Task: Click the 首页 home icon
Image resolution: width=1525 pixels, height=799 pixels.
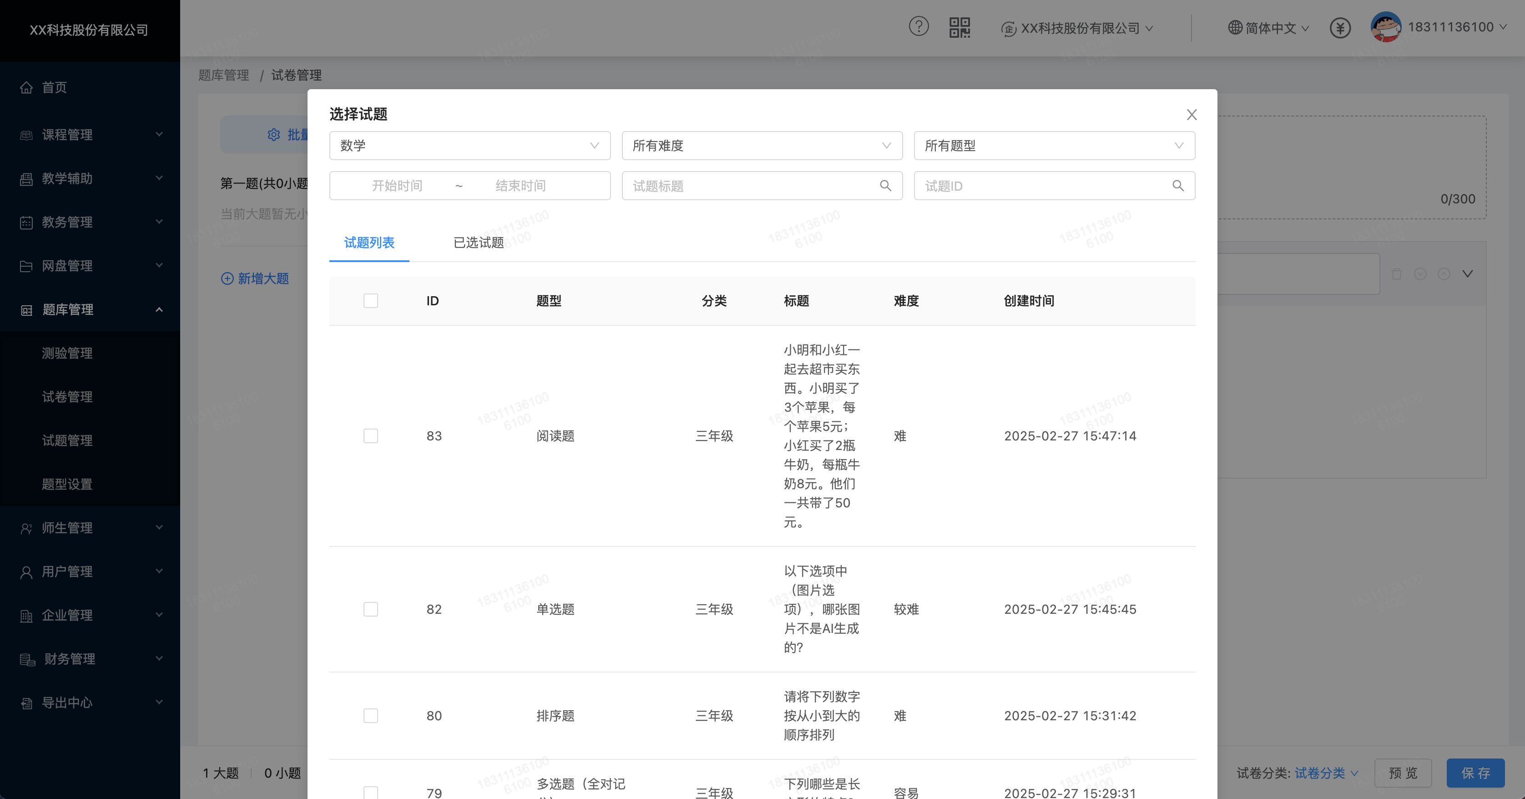Action: (26, 88)
